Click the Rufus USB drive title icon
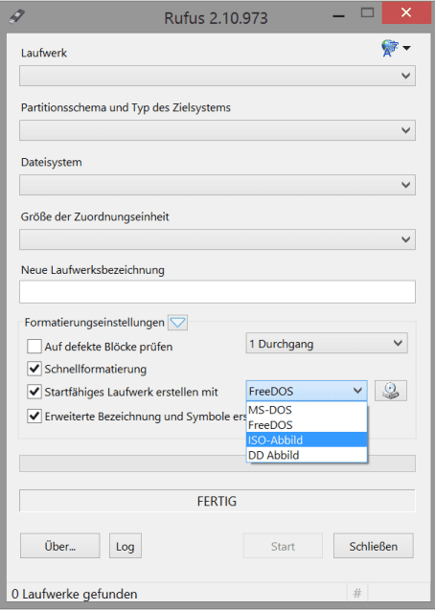The width and height of the screenshot is (435, 610). coord(16,16)
